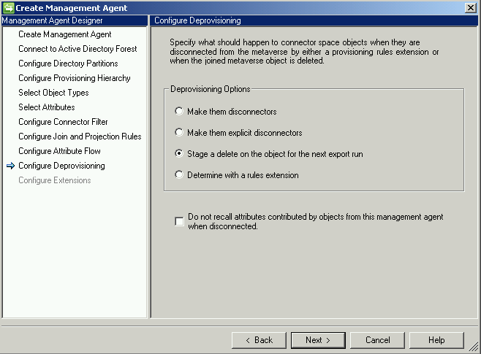This screenshot has height=354, width=481.
Task: Click the Deprovisioning Options group label
Action: (211, 89)
